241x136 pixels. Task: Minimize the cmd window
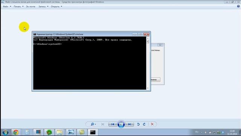[135, 34]
